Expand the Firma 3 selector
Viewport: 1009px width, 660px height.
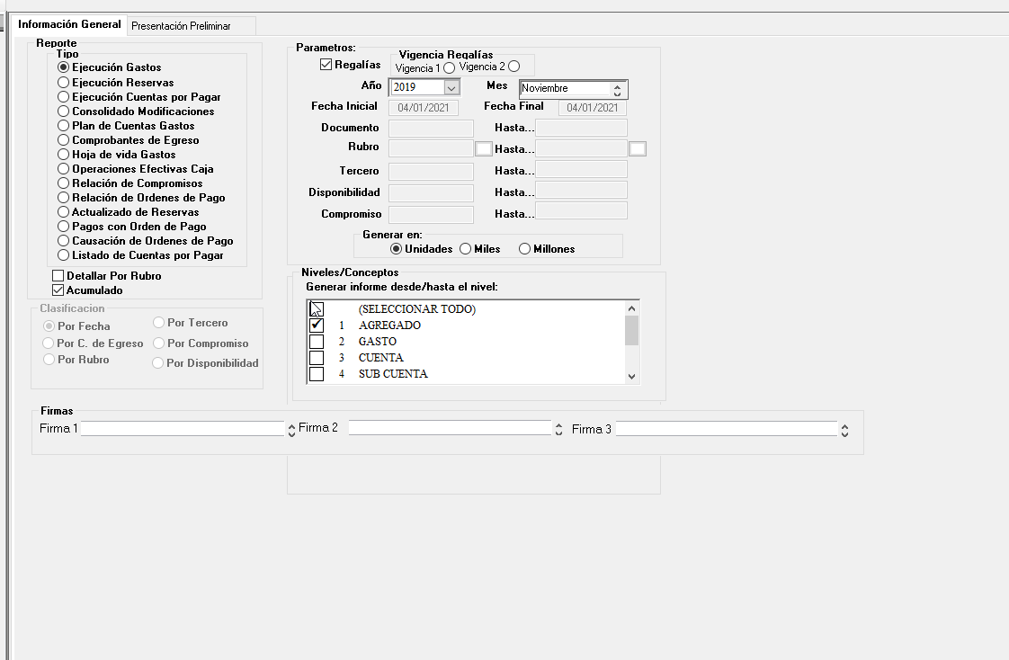(x=844, y=430)
